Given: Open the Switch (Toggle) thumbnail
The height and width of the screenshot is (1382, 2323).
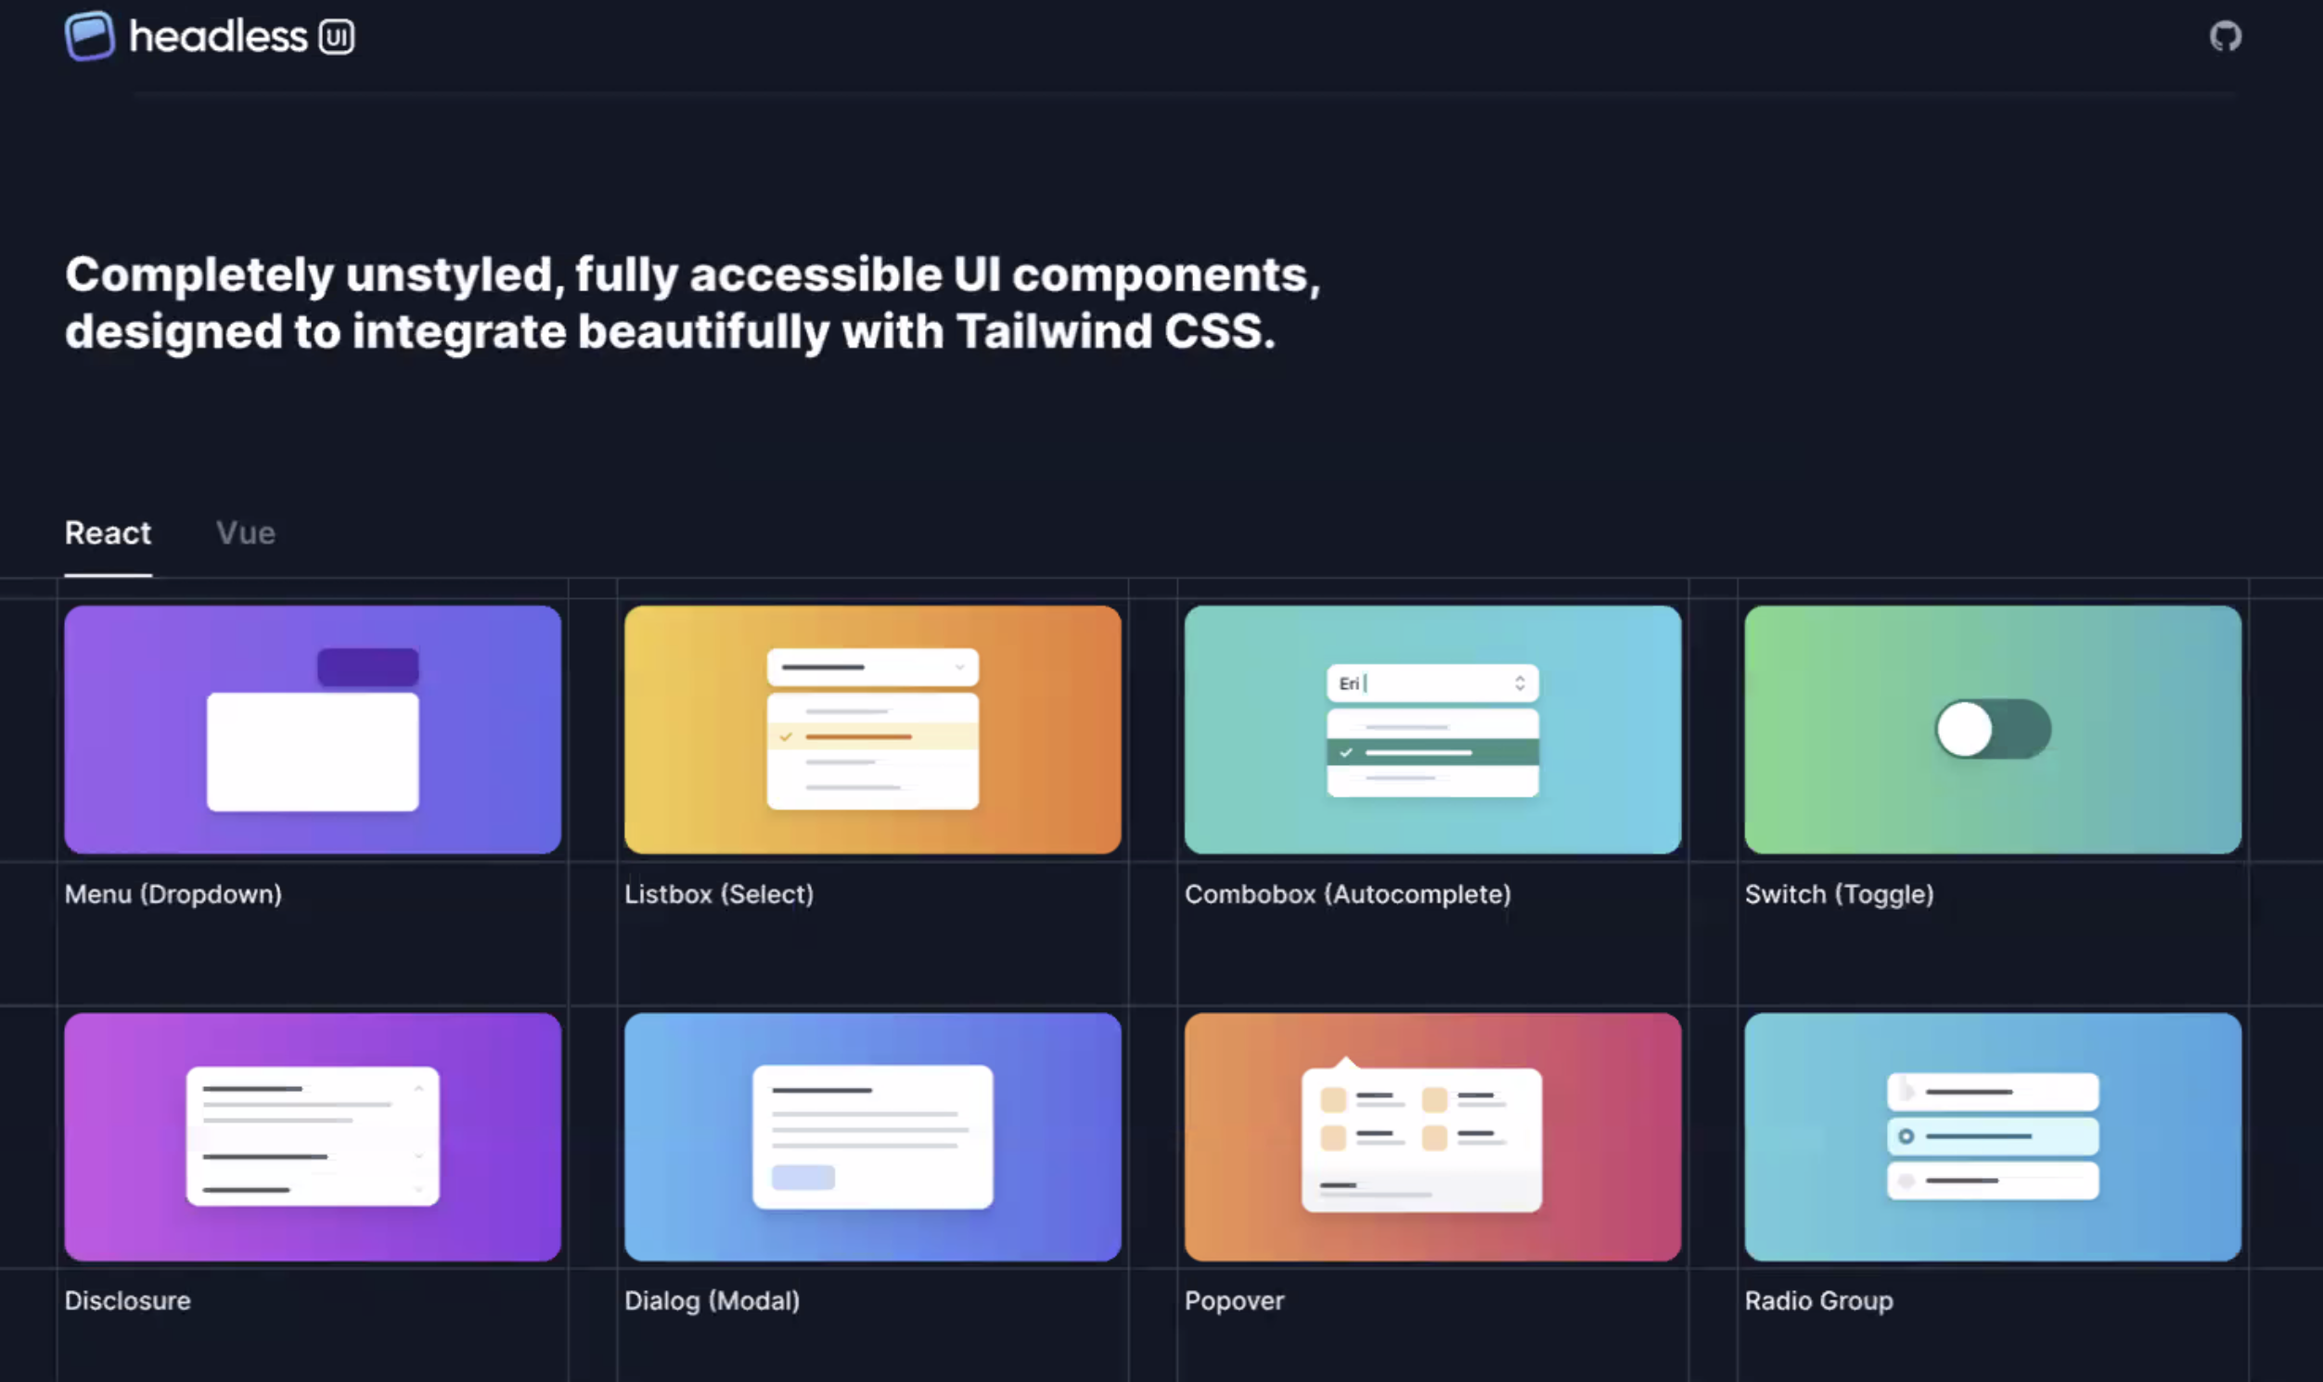Looking at the screenshot, I should click(1993, 729).
